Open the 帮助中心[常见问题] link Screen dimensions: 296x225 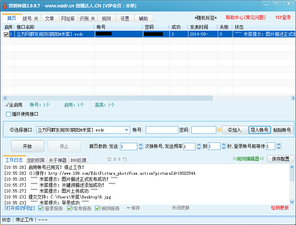[246, 18]
